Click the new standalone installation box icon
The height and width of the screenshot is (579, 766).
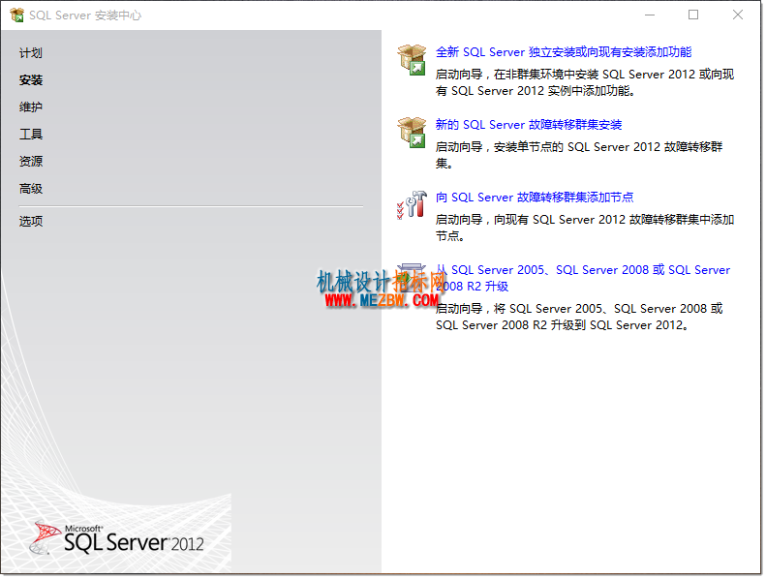pos(412,60)
